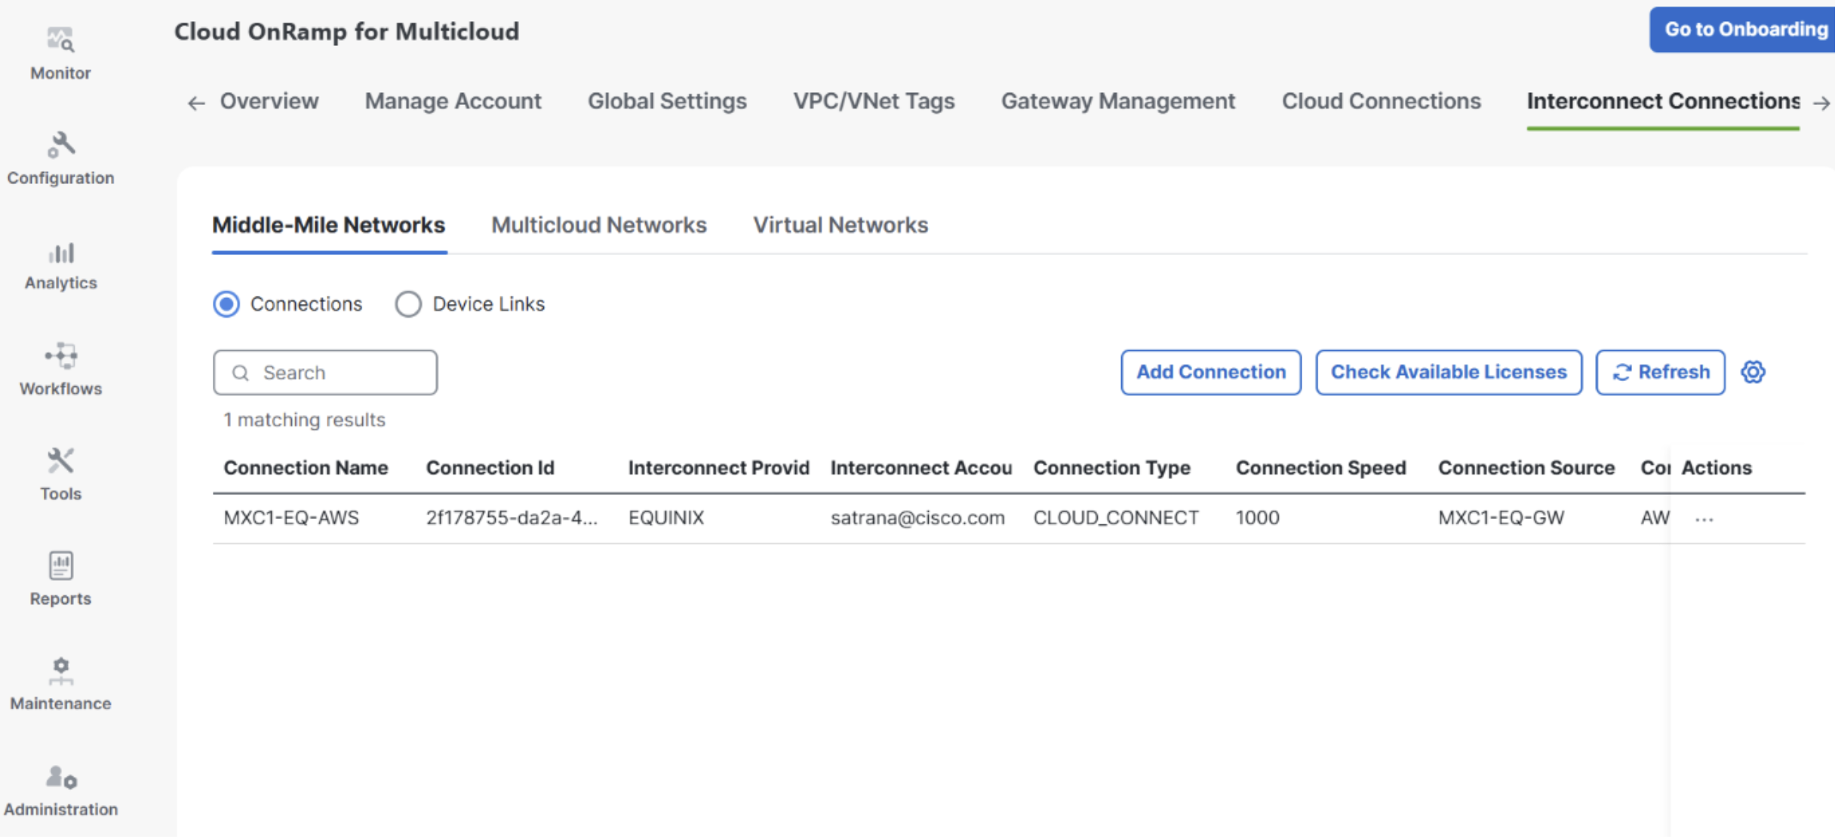
Task: Select the Middle-Mile Networks sub-tab
Action: (329, 226)
